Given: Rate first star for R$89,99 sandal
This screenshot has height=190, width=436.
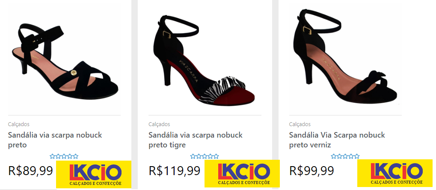Looking at the screenshot, I should (53, 156).
